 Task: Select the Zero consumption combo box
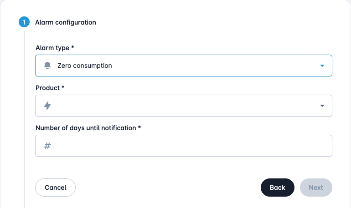pos(184,66)
